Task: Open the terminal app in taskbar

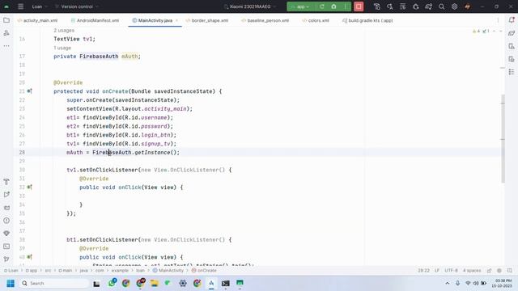Action: pos(225,283)
